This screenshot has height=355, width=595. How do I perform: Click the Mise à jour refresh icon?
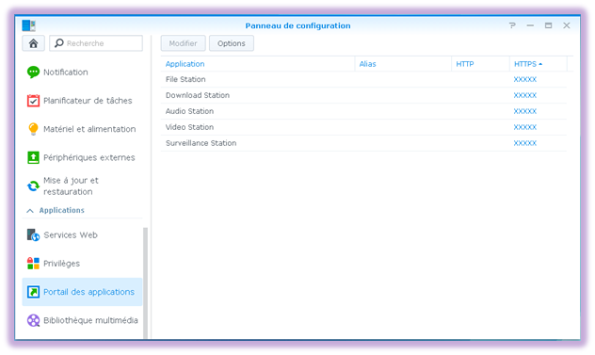point(33,186)
